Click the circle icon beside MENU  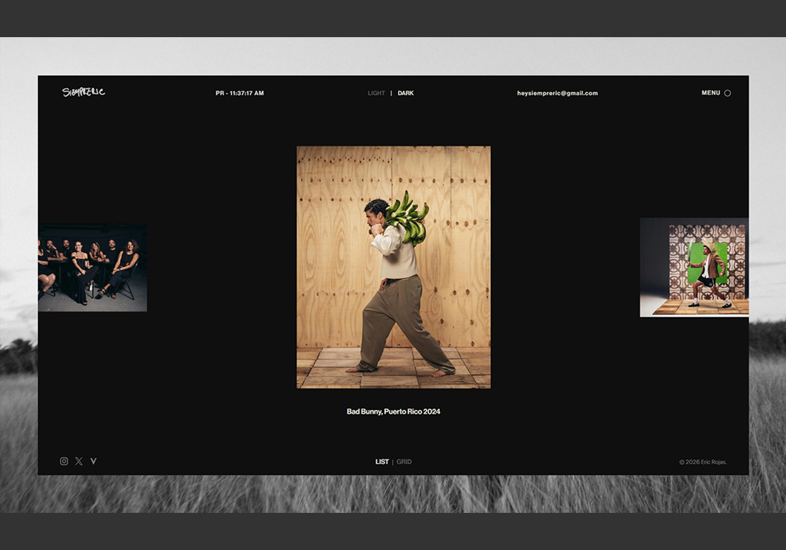pyautogui.click(x=727, y=93)
